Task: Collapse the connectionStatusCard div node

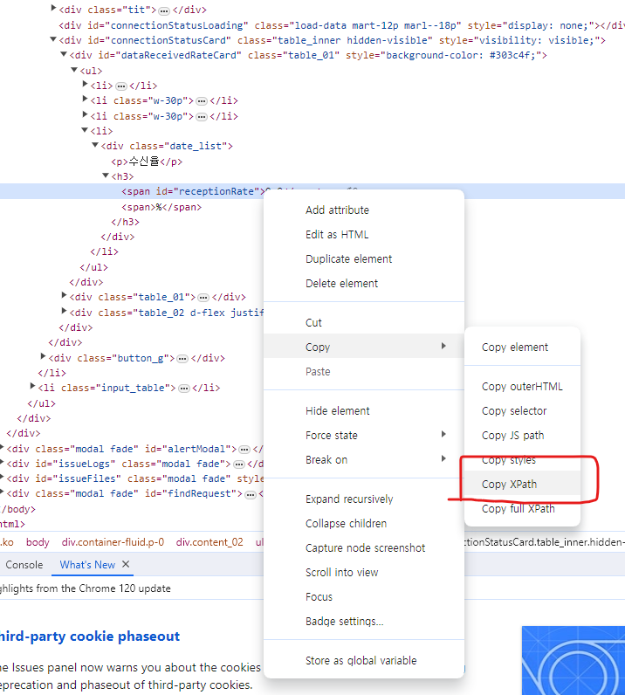Action: click(53, 39)
